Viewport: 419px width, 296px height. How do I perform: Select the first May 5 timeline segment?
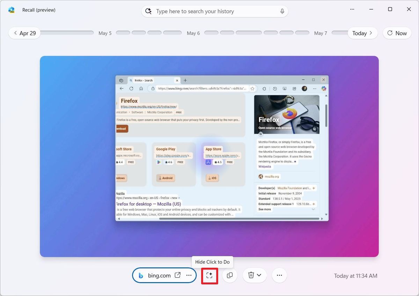(123, 33)
